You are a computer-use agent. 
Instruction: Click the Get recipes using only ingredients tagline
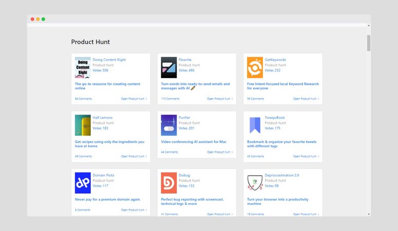coord(109,144)
